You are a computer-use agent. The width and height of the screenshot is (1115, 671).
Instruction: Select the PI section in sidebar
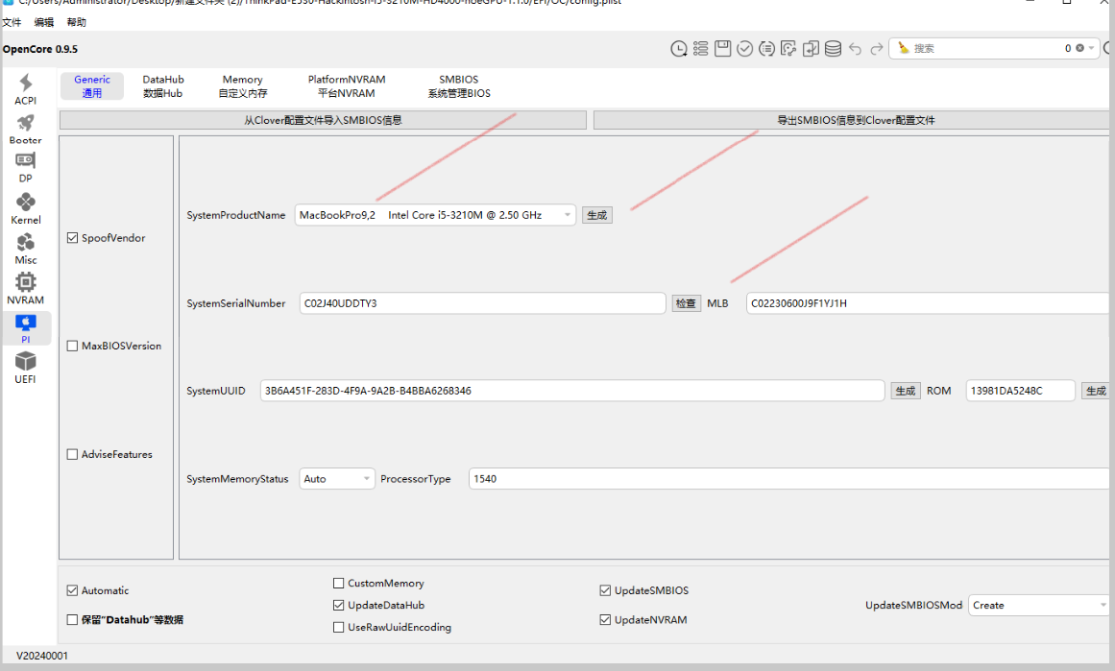pos(26,328)
